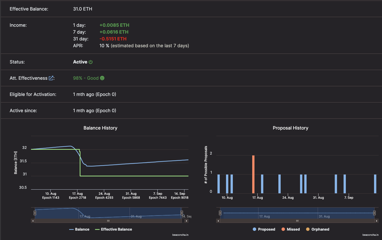
Task: Click the left navigator handle of Balance History
Action: tap(34, 212)
